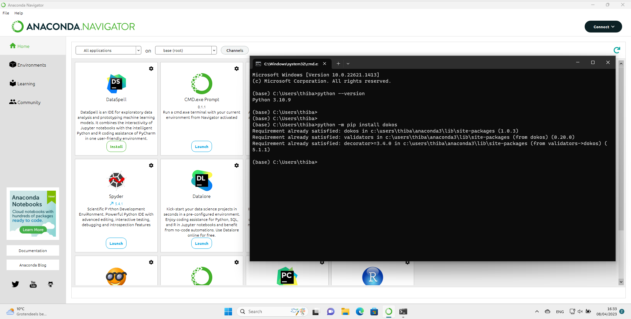Open Microsoft Edge from taskbar
Viewport: 631px width, 319px height.
click(x=360, y=311)
